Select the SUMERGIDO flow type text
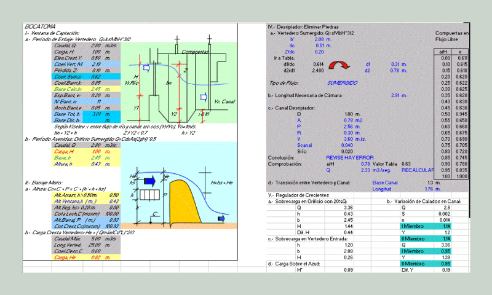492x295 pixels. tap(343, 83)
